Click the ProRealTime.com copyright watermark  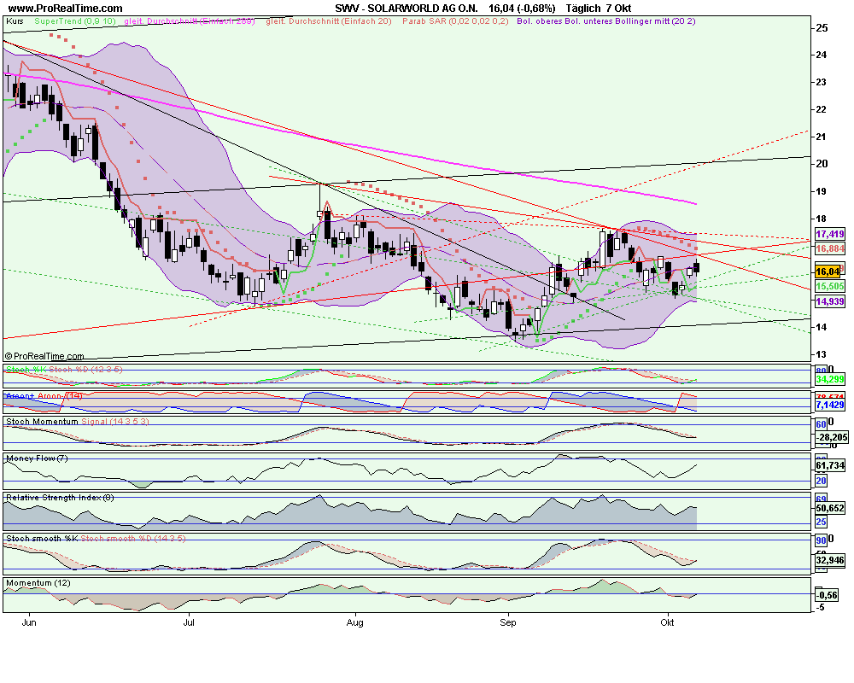coord(44,356)
